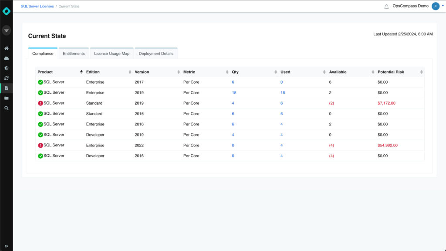Open the Deployment Details tab
This screenshot has width=446, height=251.
[x=156, y=54]
